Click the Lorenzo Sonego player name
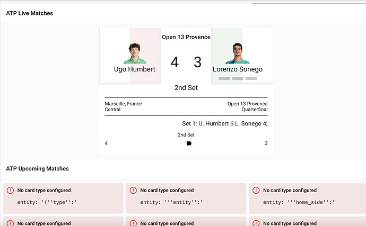 coord(237,69)
